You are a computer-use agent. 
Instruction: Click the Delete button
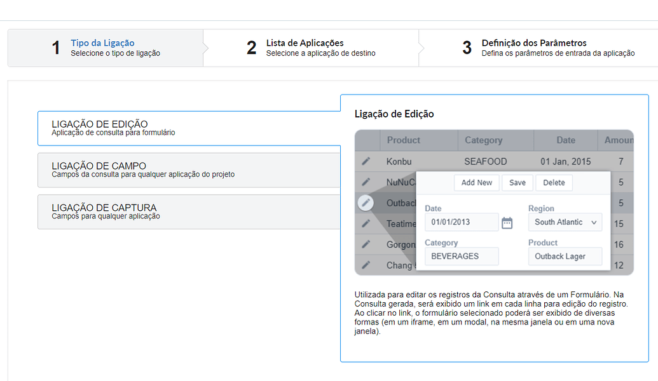(553, 182)
